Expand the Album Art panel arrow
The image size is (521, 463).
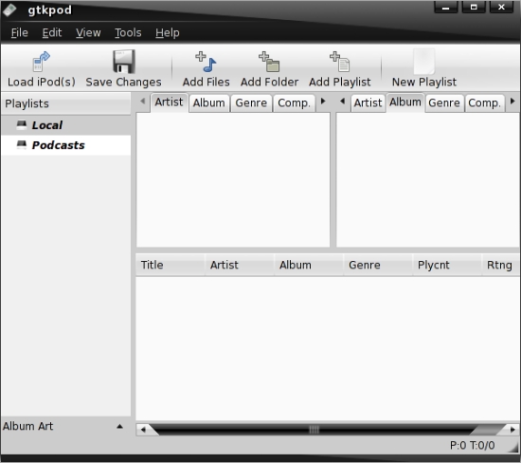[x=119, y=426]
